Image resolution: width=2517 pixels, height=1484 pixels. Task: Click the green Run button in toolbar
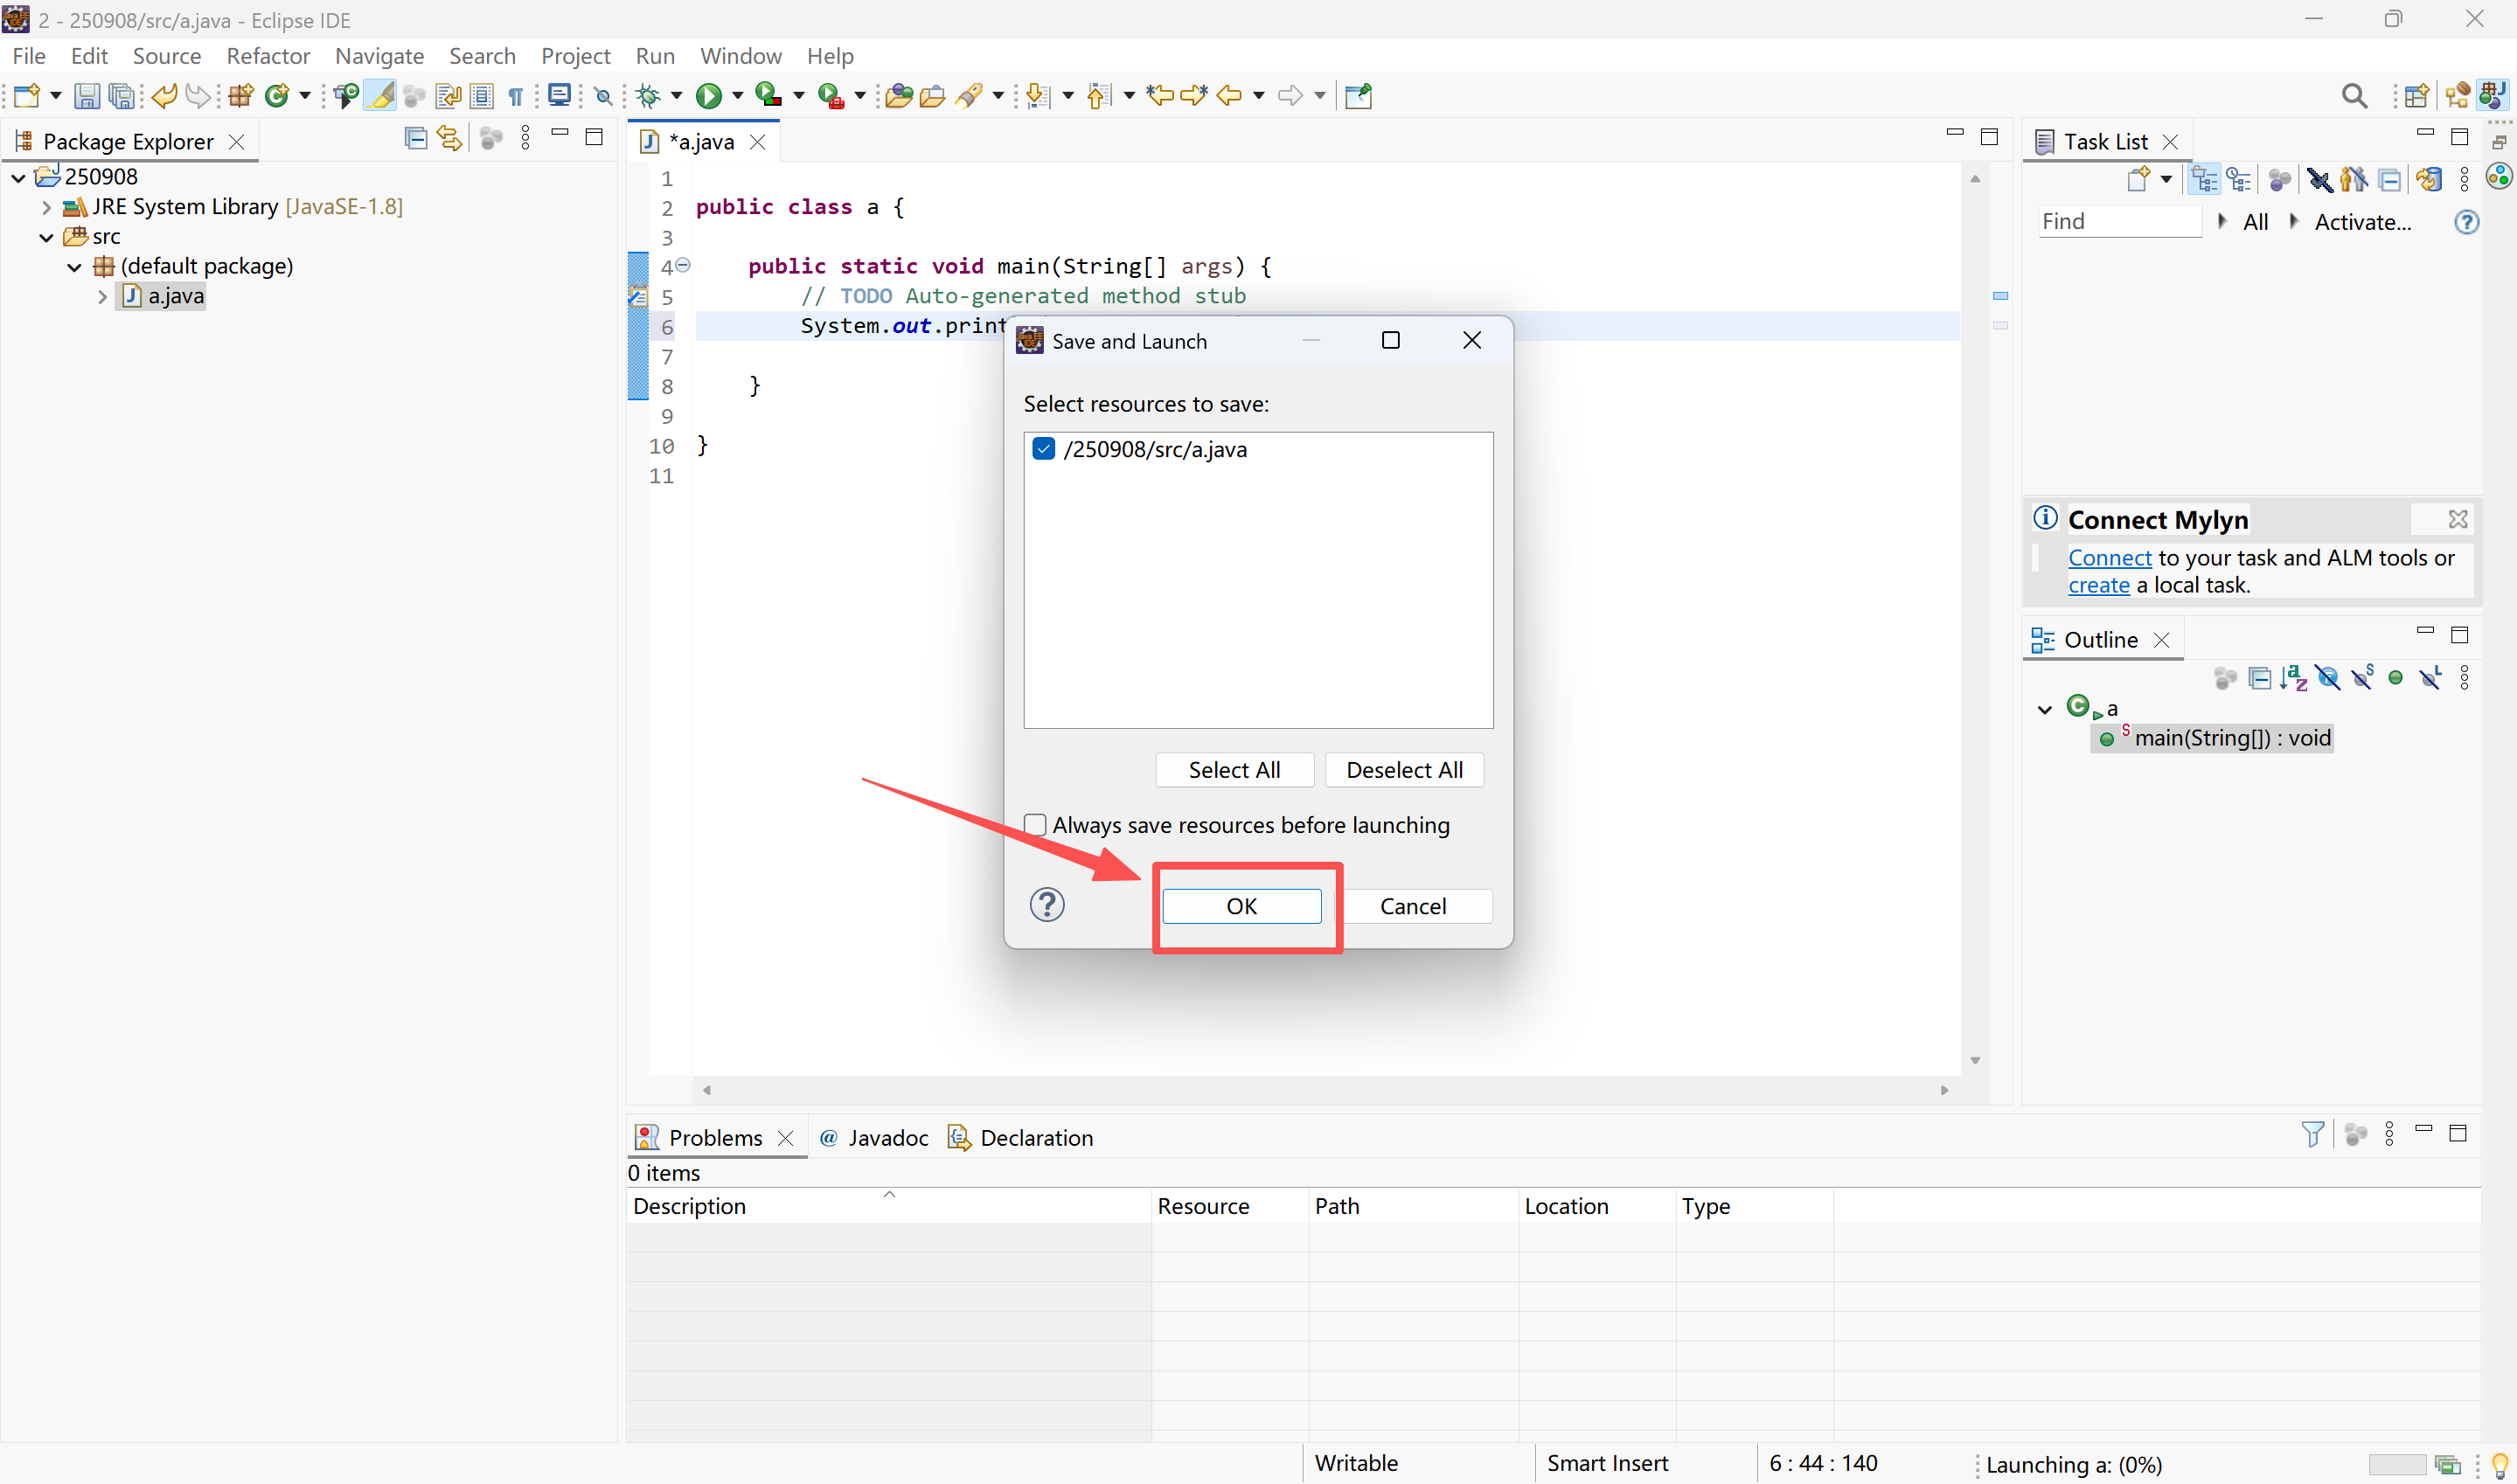point(708,96)
